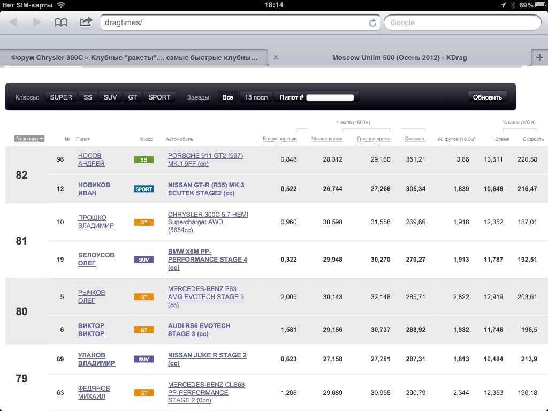Viewport: 548px width, 411px height.
Task: Click the Обновить button
Action: (487, 97)
